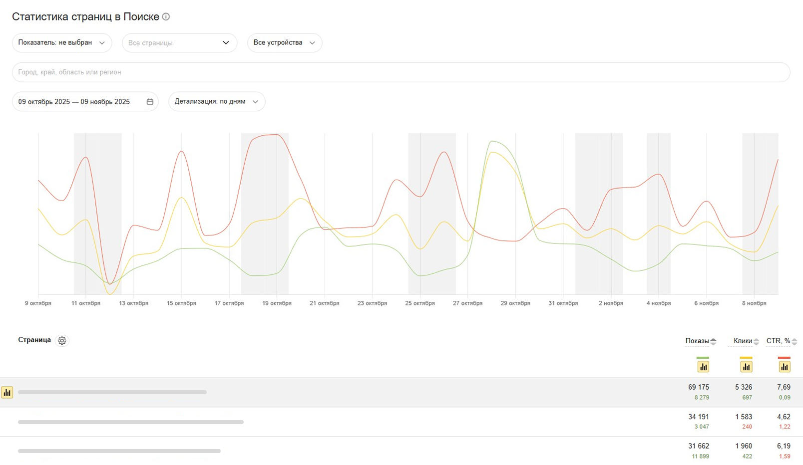Screen dimensions: 803x465
Task: Sort the table by Показы arrows
Action: point(713,342)
